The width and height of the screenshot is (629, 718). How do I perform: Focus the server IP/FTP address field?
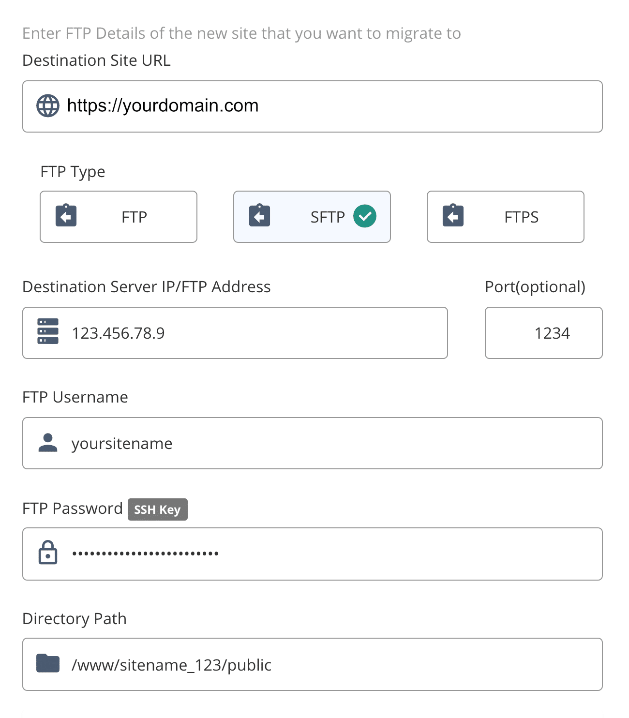235,333
